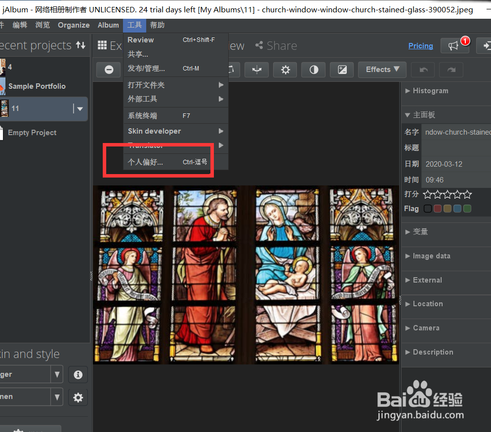This screenshot has height=432, width=491.
Task: Select the black flag color
Action: [x=428, y=209]
